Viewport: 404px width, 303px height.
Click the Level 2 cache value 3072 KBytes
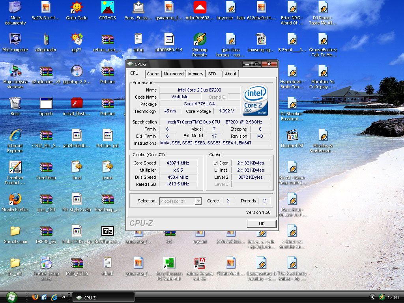tap(251, 177)
